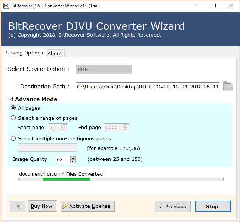This screenshot has width=240, height=222.
Task: Click the BitRecover app logo in title bar
Action: coord(6,6)
